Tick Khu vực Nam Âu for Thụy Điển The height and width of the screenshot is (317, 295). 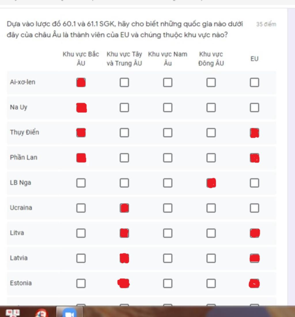[x=168, y=133]
